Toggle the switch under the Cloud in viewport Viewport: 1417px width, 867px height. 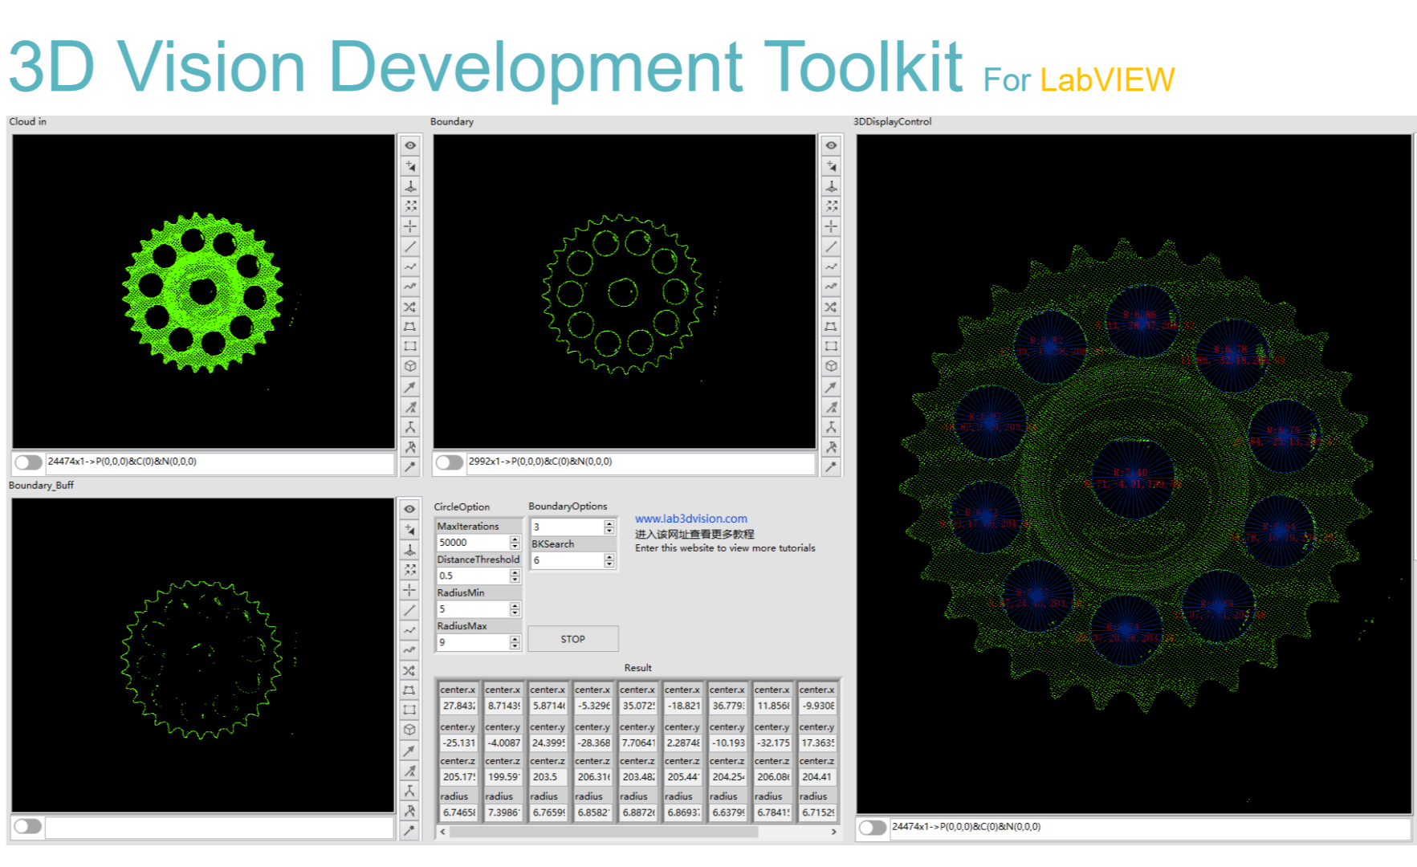[29, 462]
